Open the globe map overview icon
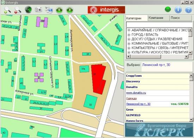The image size is (194, 138). tap(28, 10)
